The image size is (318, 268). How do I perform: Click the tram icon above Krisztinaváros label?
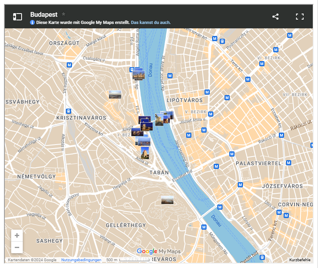(69, 111)
